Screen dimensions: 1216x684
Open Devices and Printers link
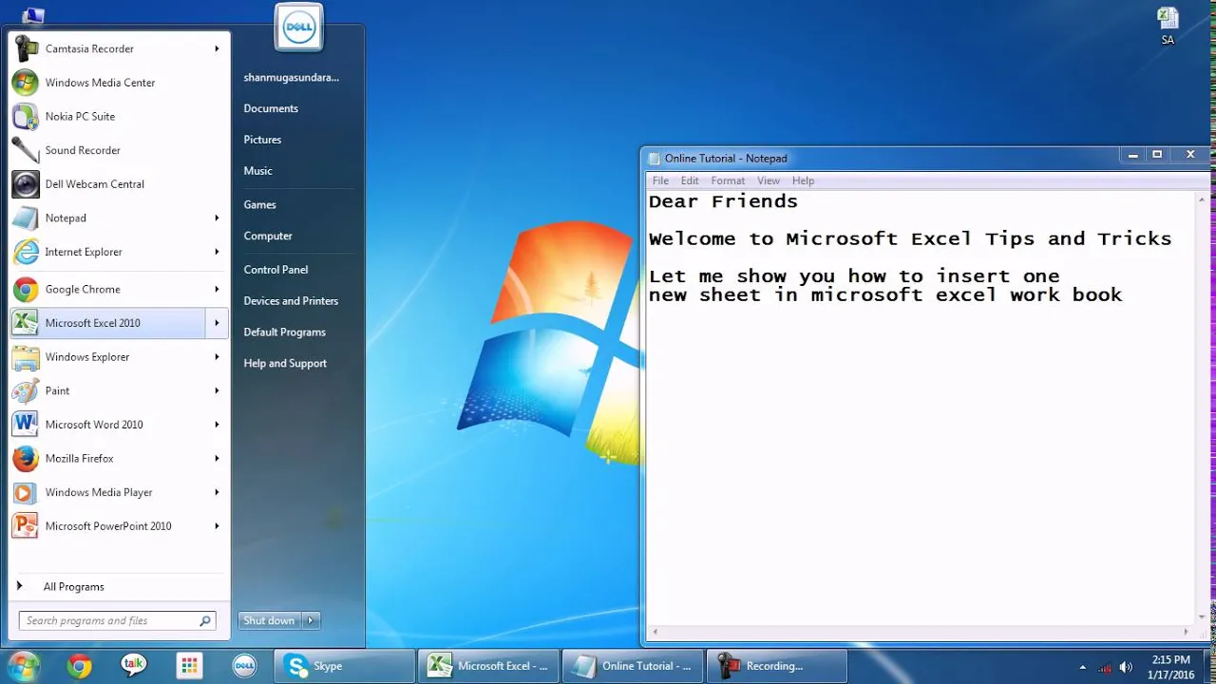291,301
